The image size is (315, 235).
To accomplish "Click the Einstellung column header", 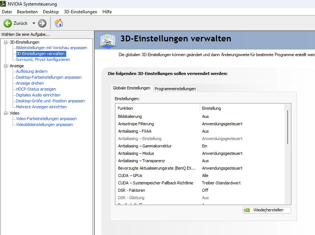I will [x=242, y=108].
